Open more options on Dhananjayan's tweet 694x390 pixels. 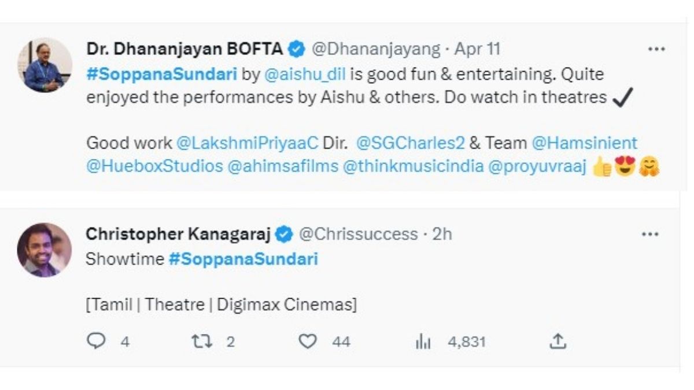coord(656,50)
